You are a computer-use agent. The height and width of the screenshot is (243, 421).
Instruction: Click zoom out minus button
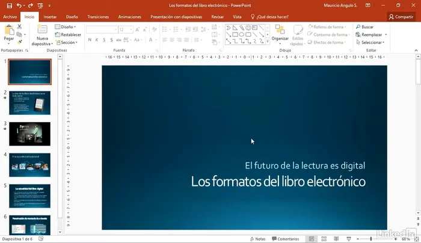pyautogui.click(x=358, y=239)
